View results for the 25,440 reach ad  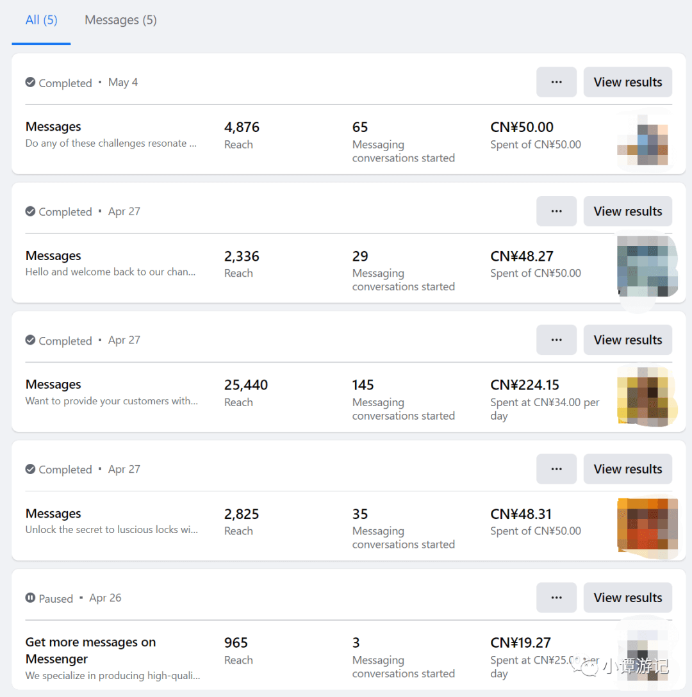(x=627, y=340)
